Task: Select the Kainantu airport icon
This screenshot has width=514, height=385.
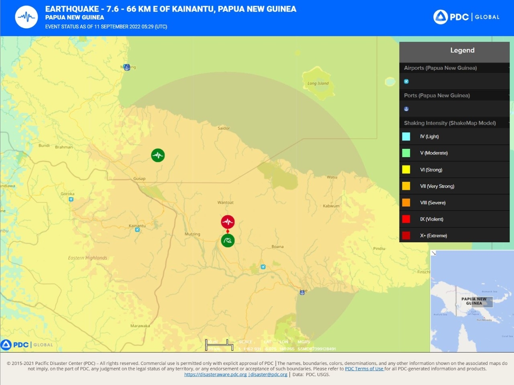Action: (137, 230)
